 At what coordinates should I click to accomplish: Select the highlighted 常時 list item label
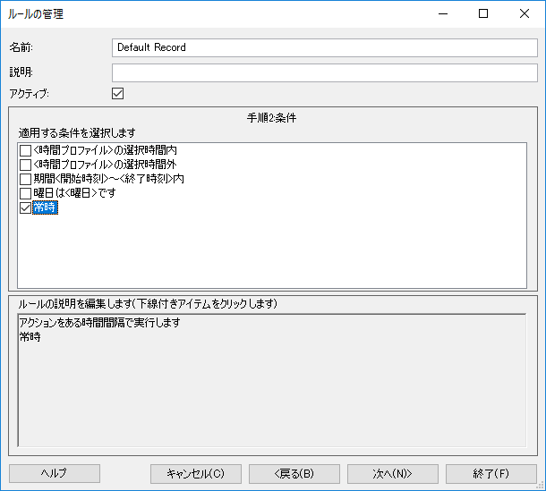pyautogui.click(x=45, y=207)
